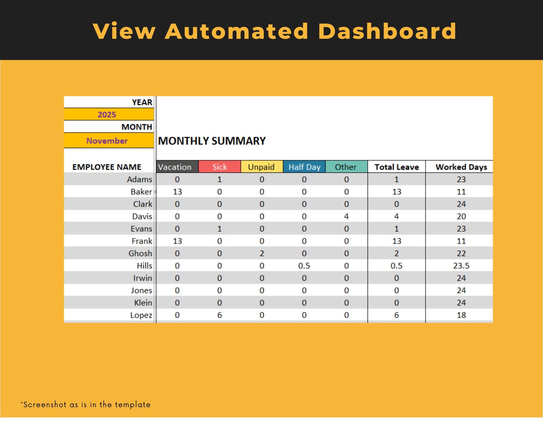The width and height of the screenshot is (543, 434).
Task: Click Baker's vacation value 13
Action: 177,192
